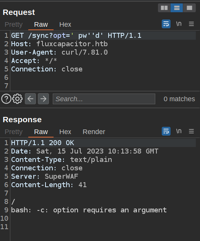Switch Response view to Hex tab
This screenshot has width=200, height=241.
(x=65, y=132)
